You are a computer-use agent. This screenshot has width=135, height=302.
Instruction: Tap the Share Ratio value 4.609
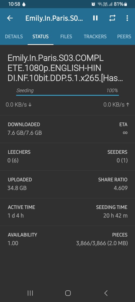click(121, 188)
